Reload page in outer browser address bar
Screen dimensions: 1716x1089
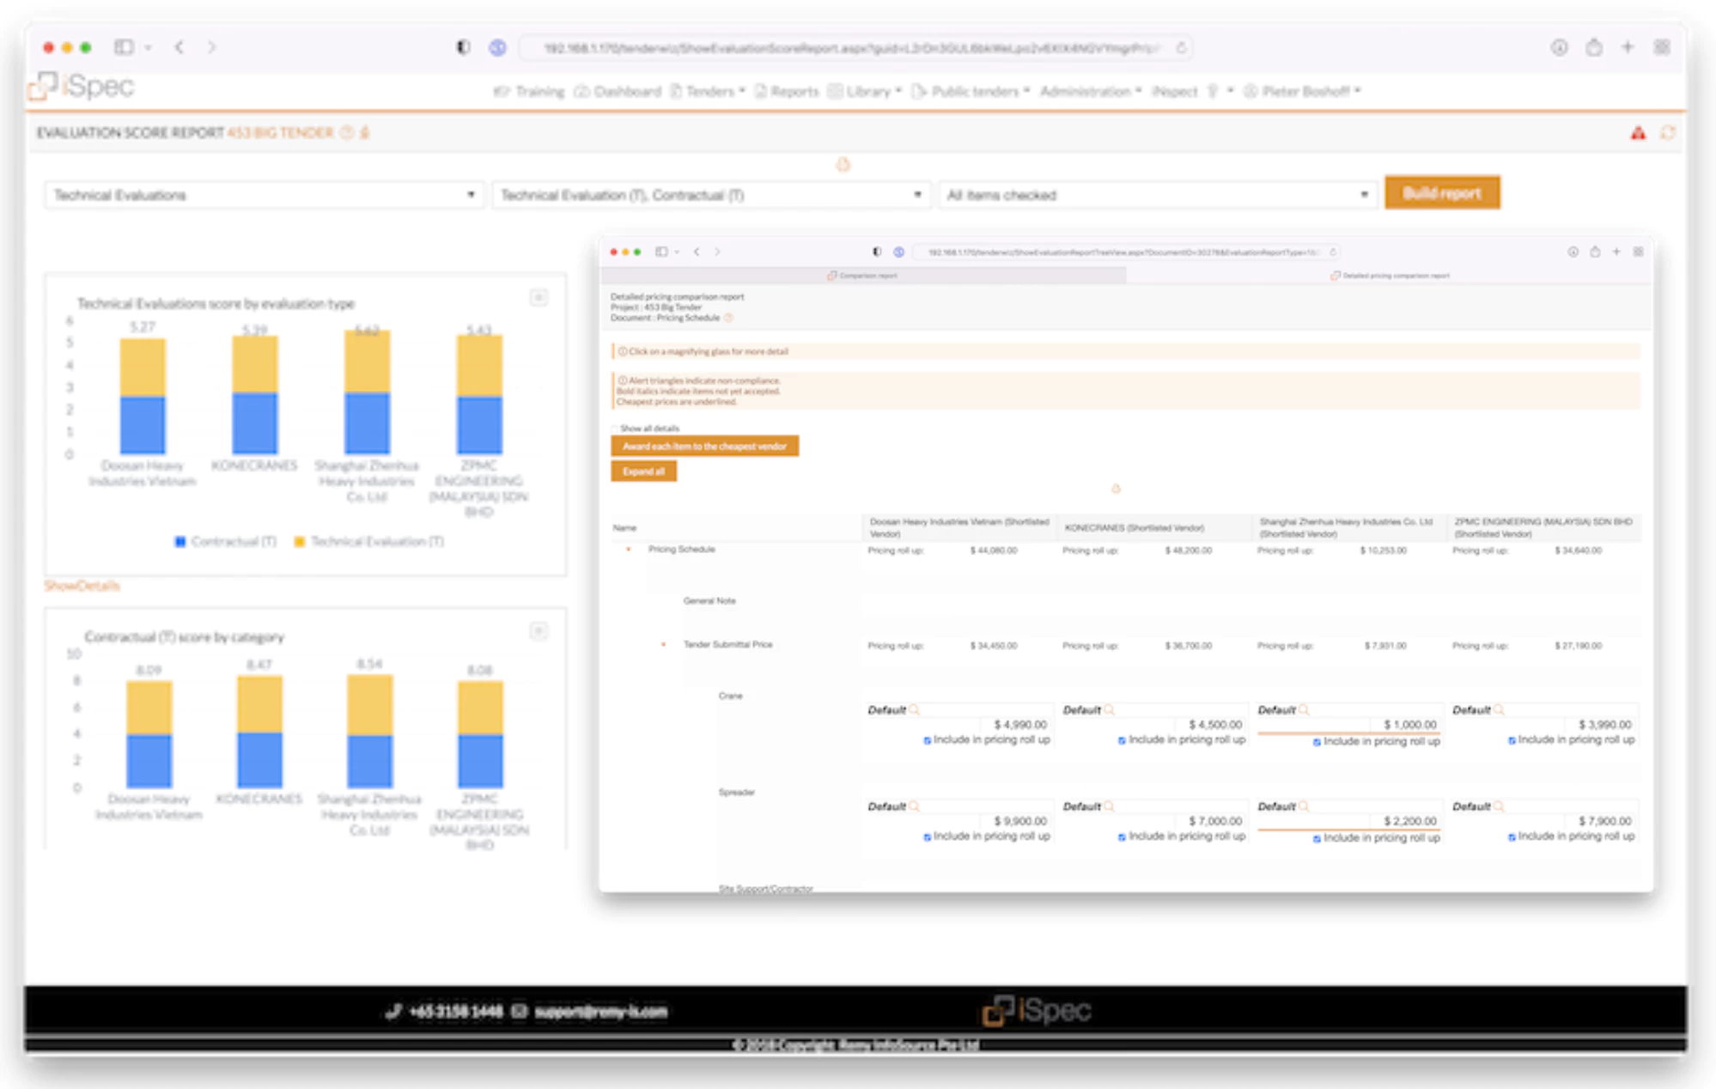tap(1182, 48)
